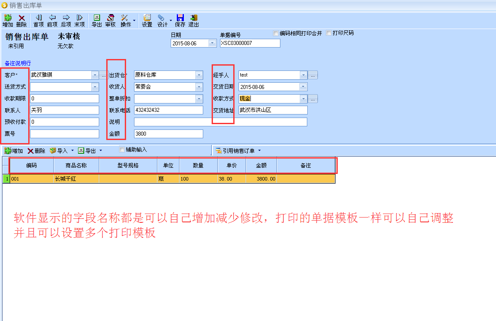Viewport: 496px width, 321px height.
Task: Toggle 打印尺码 checkbox
Action: [328, 33]
